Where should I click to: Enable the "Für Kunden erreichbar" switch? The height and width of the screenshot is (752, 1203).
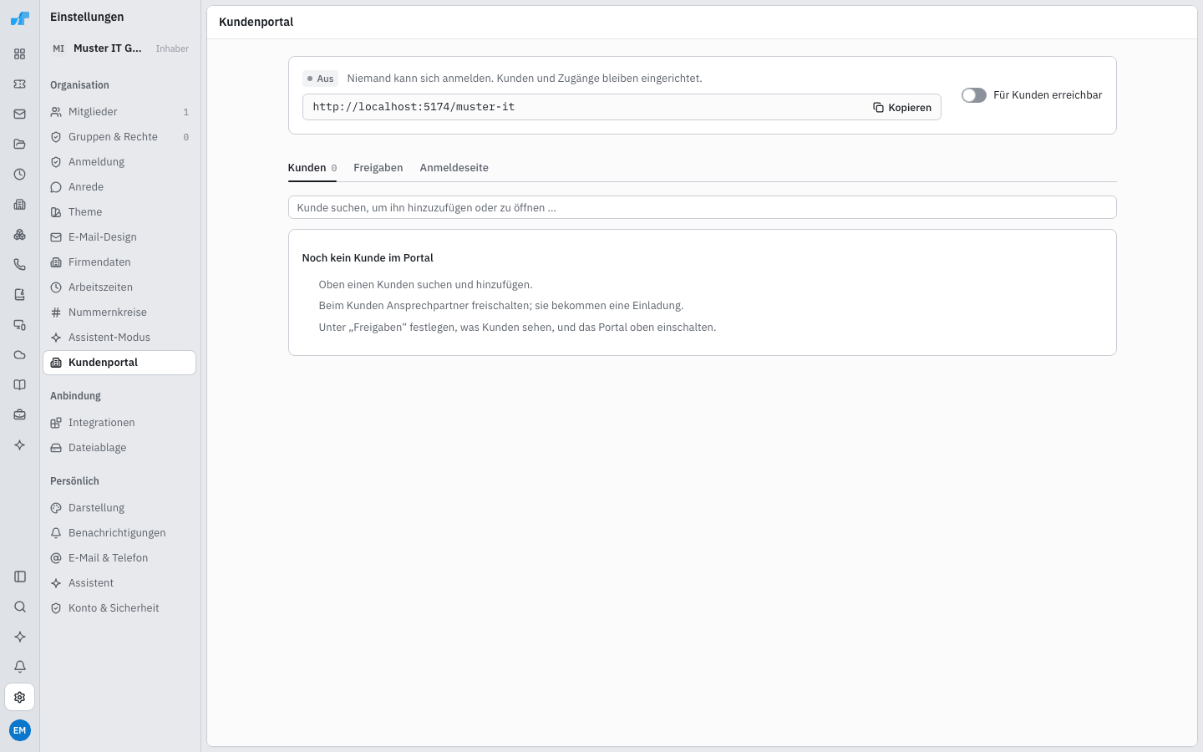pyautogui.click(x=974, y=95)
